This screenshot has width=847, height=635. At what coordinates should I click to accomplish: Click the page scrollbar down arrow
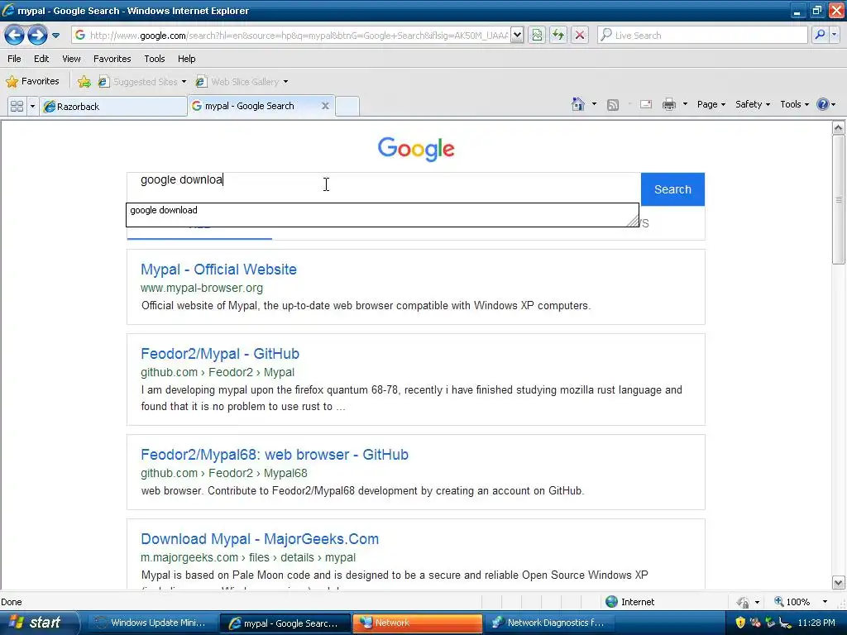(x=839, y=583)
